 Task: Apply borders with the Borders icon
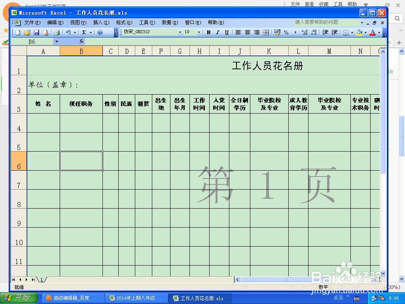pos(345,32)
